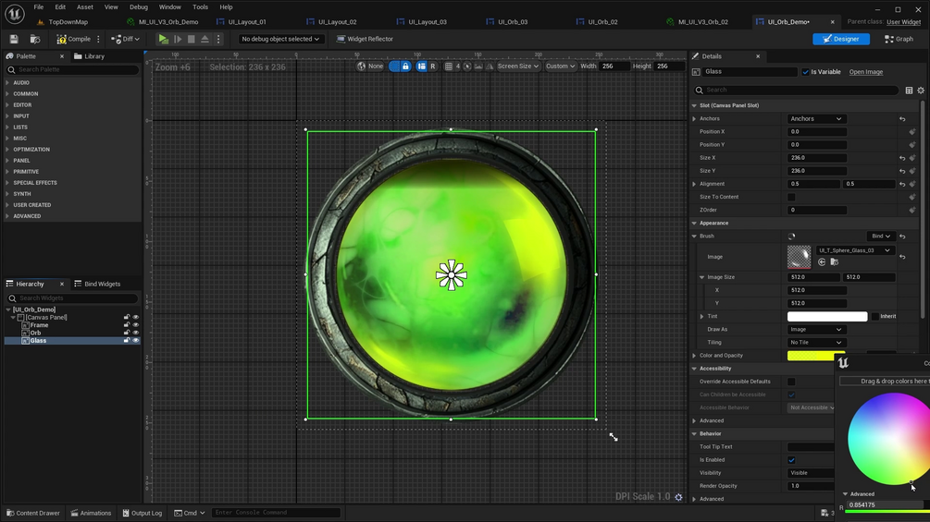Enable the Size To Content checkbox
The width and height of the screenshot is (930, 522).
click(791, 197)
